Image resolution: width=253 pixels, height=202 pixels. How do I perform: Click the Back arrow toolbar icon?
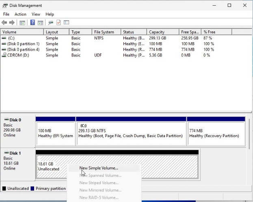point(4,23)
